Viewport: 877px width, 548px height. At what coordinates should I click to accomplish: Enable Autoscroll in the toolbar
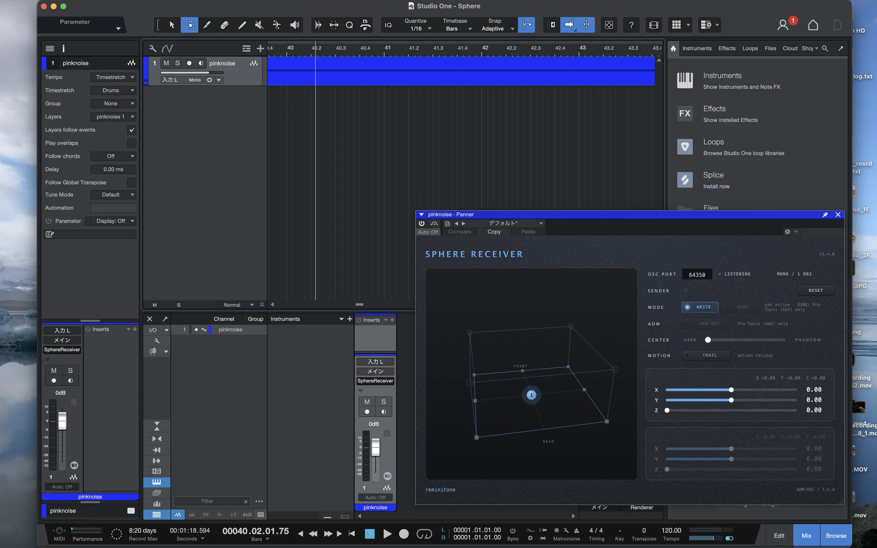(x=569, y=25)
